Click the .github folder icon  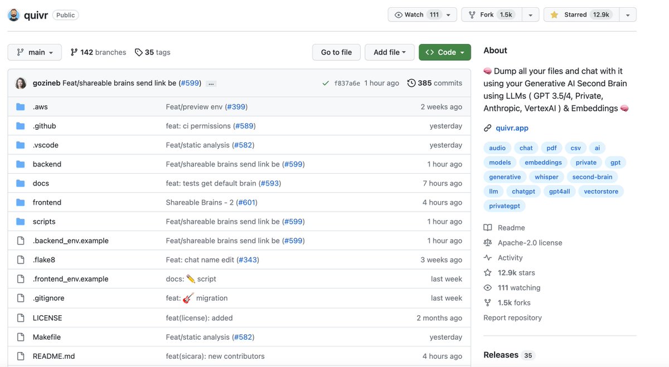click(21, 126)
